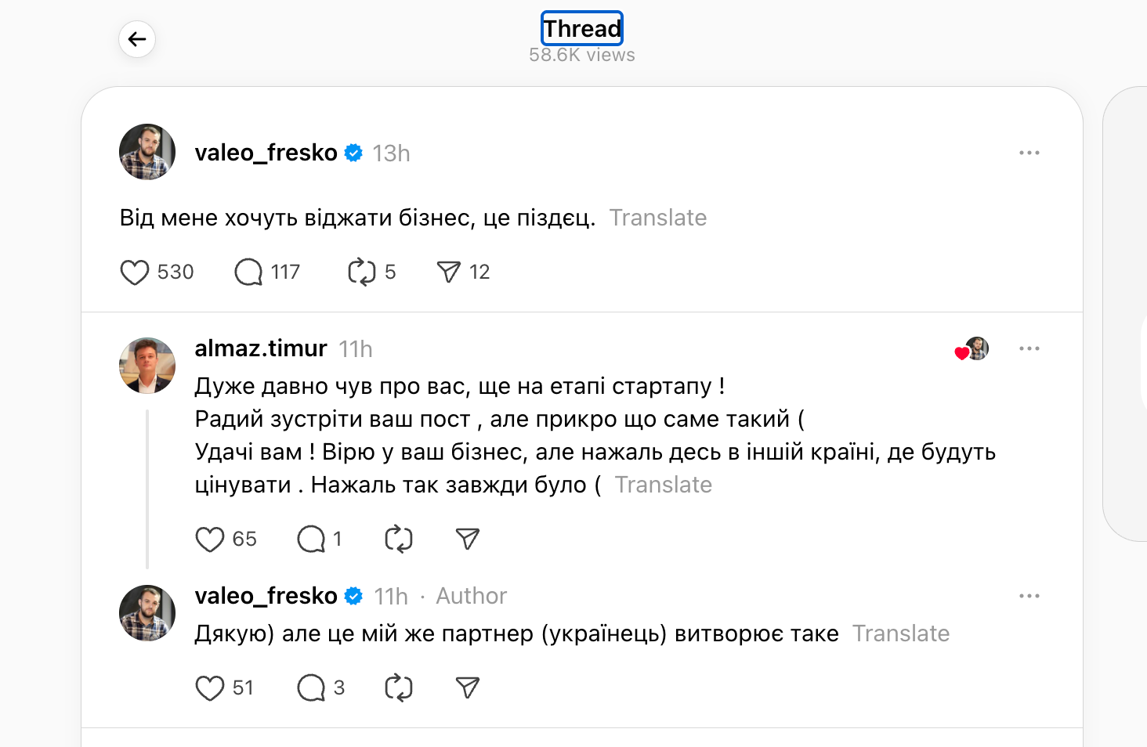
Task: Open more options for the original post
Action: point(1029,153)
